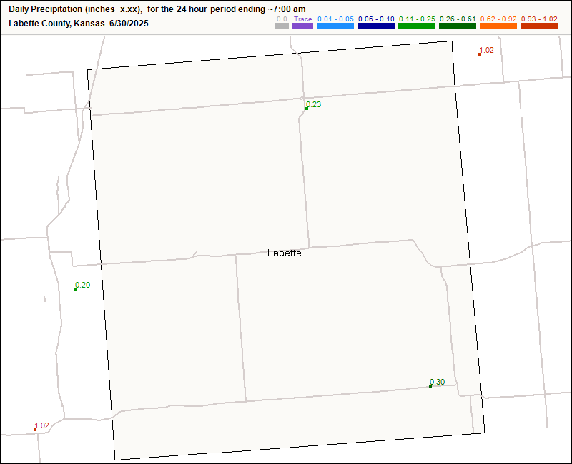Choose the red 0.93 - 1.02 legend swatch
Image resolution: width=572 pixels, height=464 pixels.
pos(539,26)
